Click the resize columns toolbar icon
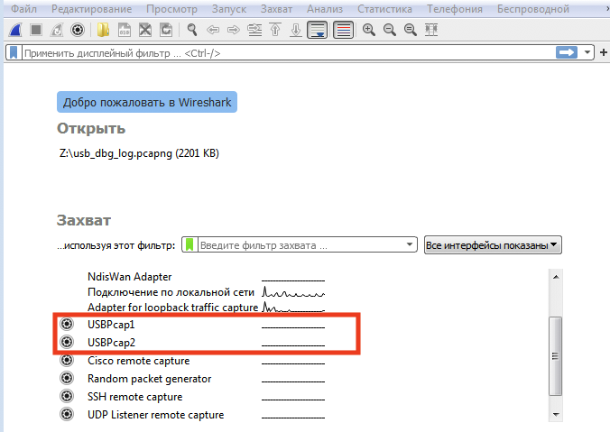610x432 pixels. (432, 30)
